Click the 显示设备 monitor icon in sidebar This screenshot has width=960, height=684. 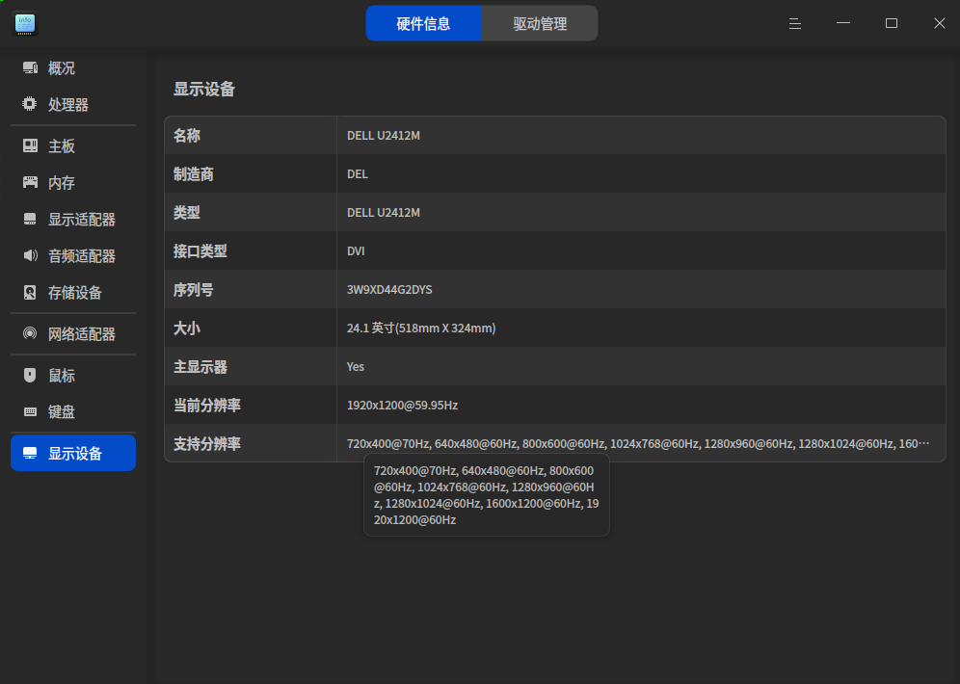30,453
